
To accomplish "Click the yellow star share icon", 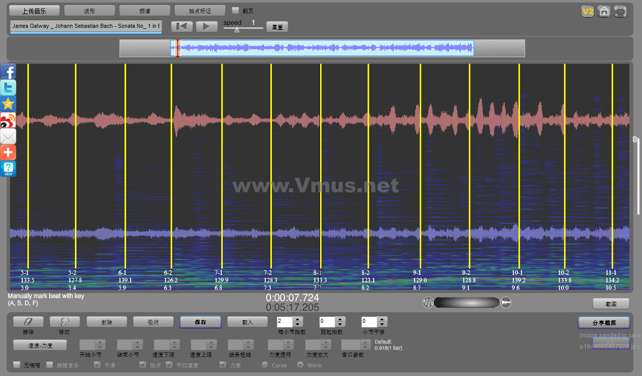I will (8, 104).
